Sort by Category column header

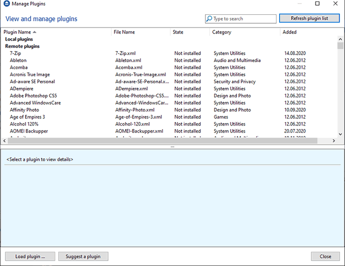tap(245, 32)
